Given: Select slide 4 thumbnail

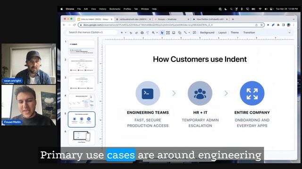Looking at the screenshot, I should [x=82, y=101].
